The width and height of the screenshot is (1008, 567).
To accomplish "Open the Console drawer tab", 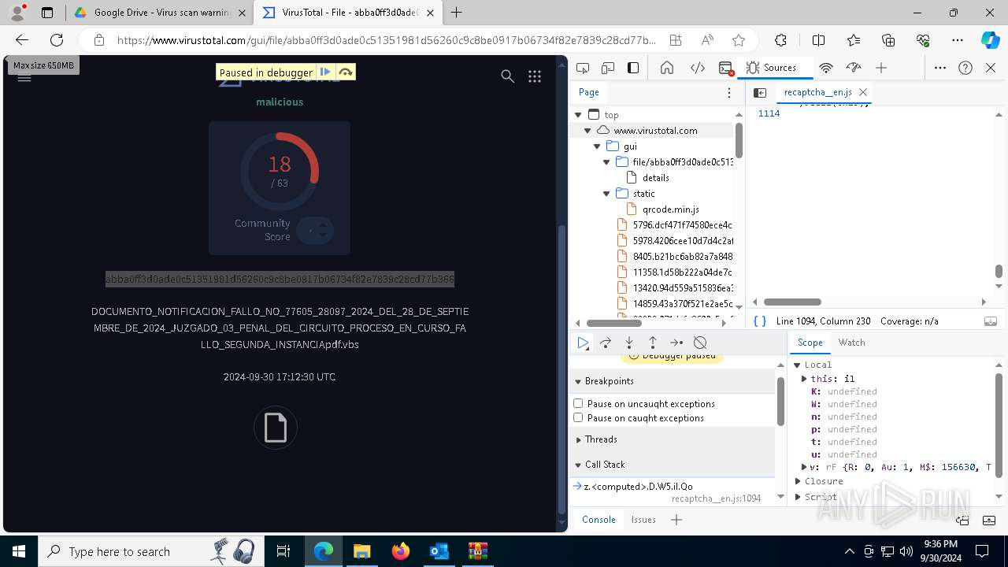I will coord(598,520).
